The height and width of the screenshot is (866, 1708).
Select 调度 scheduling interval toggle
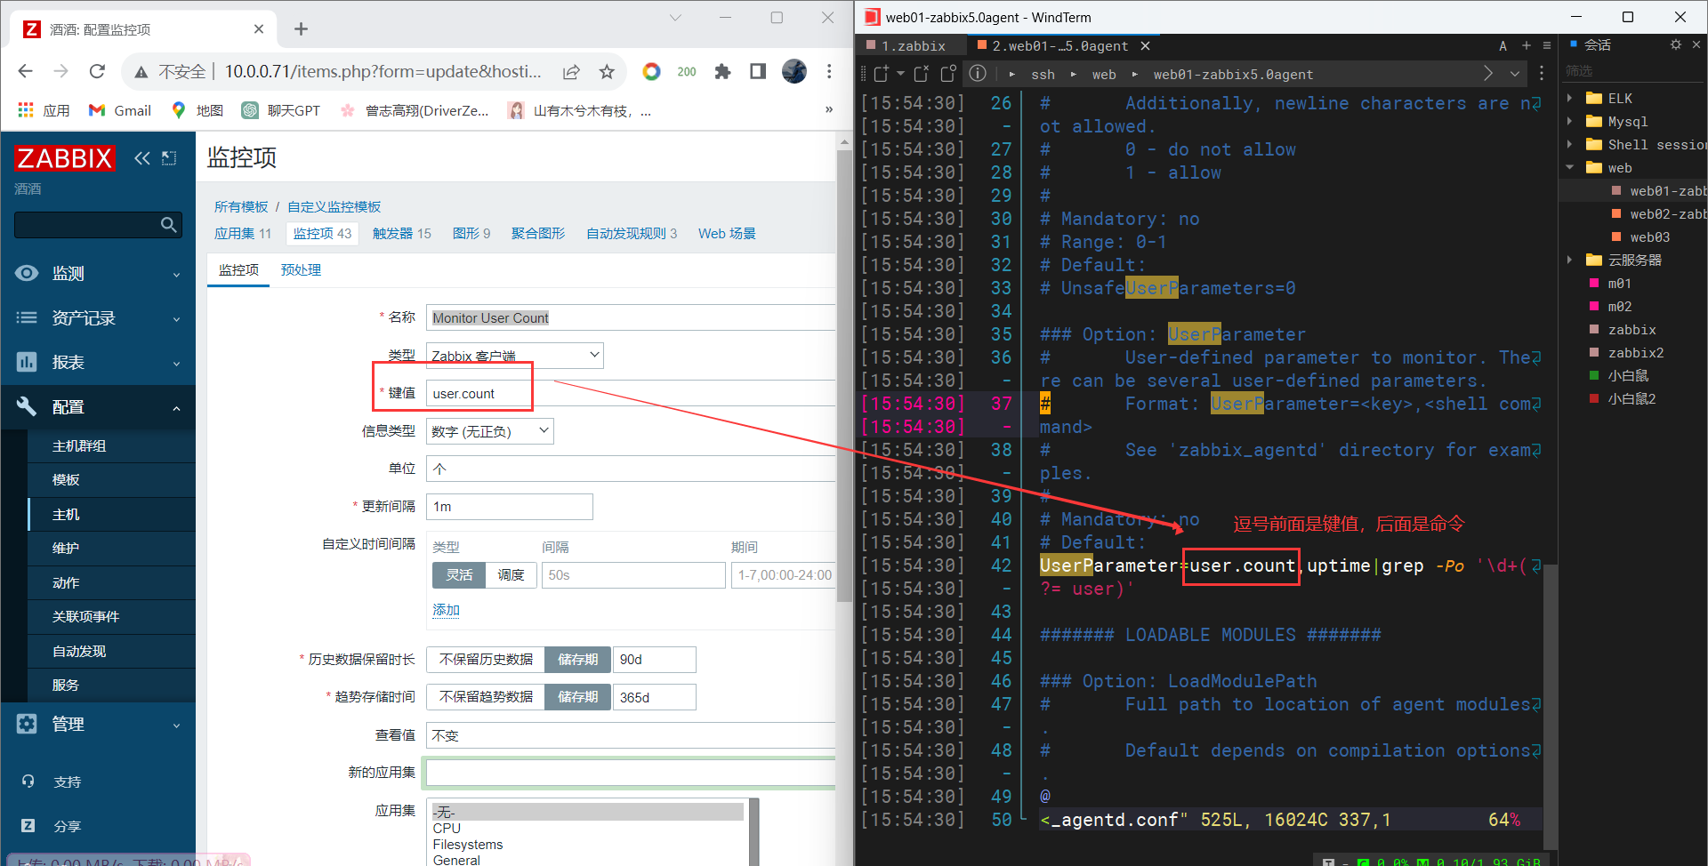click(511, 575)
